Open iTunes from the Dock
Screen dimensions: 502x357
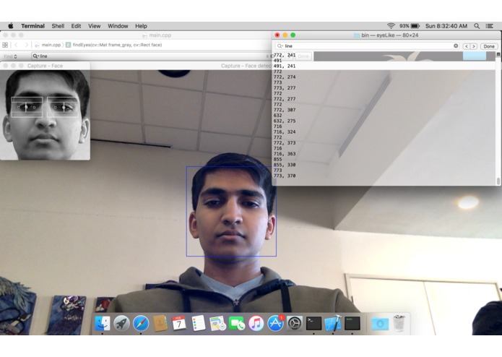point(256,323)
